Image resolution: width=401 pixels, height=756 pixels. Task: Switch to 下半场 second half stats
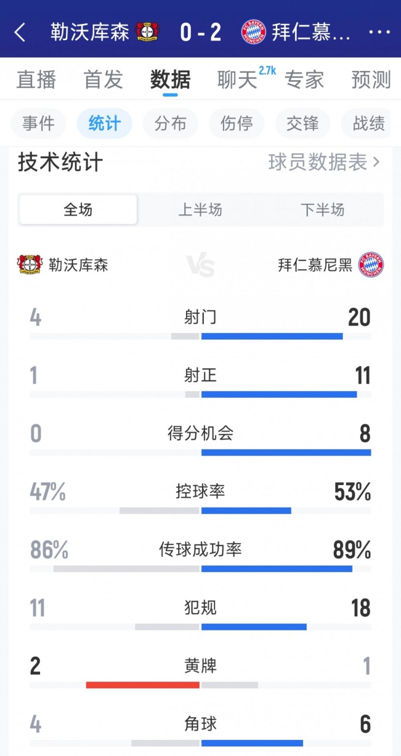pos(322,210)
